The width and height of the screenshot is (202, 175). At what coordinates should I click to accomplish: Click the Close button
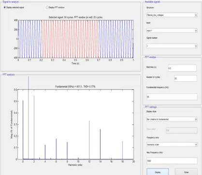pyautogui.click(x=186, y=172)
